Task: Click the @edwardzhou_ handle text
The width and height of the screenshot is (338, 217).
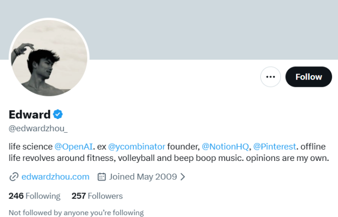Action: [x=38, y=128]
